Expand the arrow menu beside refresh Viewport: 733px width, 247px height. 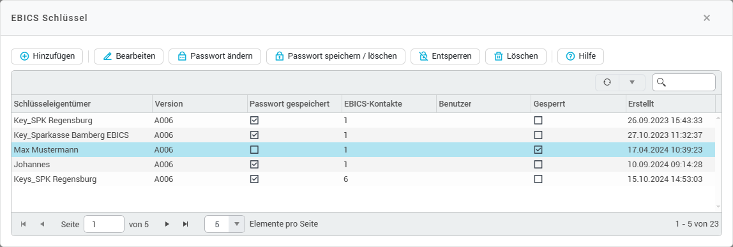[632, 82]
